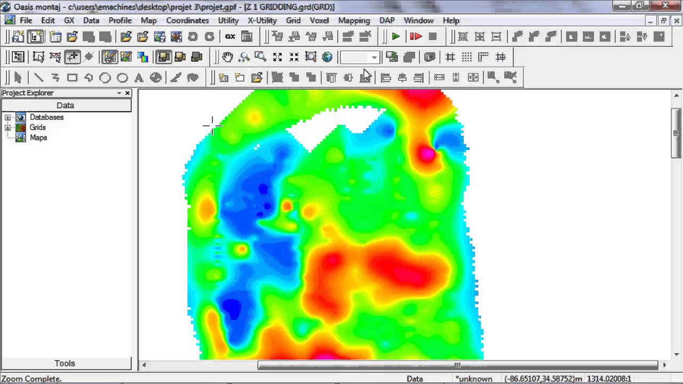This screenshot has width=683, height=384.
Task: Click the horizontal scrollbar thumb below map
Action: pos(457,365)
